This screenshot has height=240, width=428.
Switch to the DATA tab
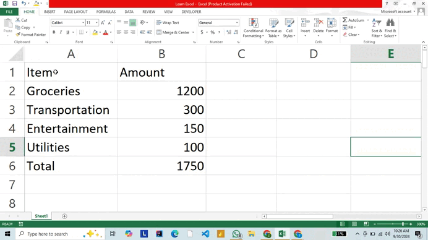pos(129,12)
